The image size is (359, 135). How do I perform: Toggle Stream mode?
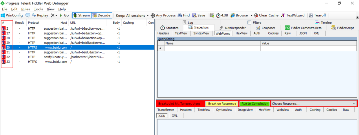point(82,15)
